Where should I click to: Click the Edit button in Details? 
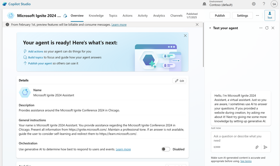point(179,81)
